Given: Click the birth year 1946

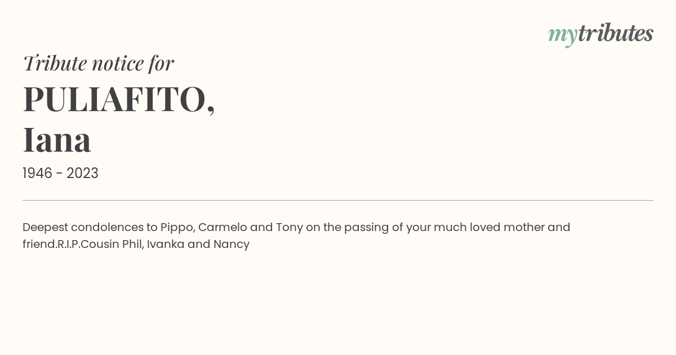Looking at the screenshot, I should pyautogui.click(x=37, y=174).
